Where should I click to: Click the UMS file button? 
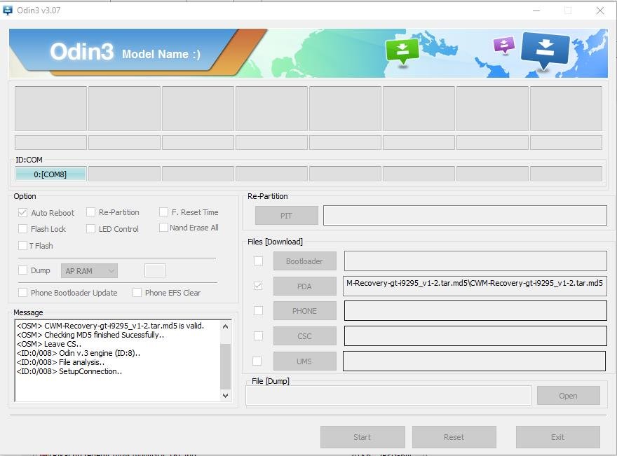(304, 361)
